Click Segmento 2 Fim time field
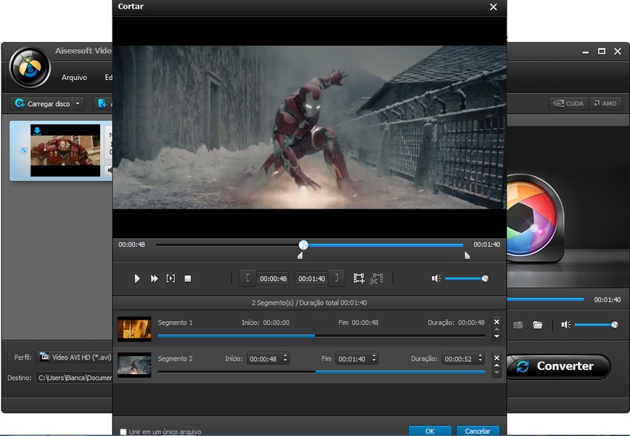The width and height of the screenshot is (630, 436). [353, 359]
